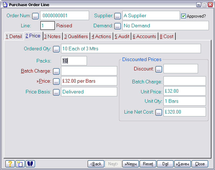Click the Discounted Prices group label
Image resolution: width=215 pixels, height=170 pixels.
click(142, 59)
